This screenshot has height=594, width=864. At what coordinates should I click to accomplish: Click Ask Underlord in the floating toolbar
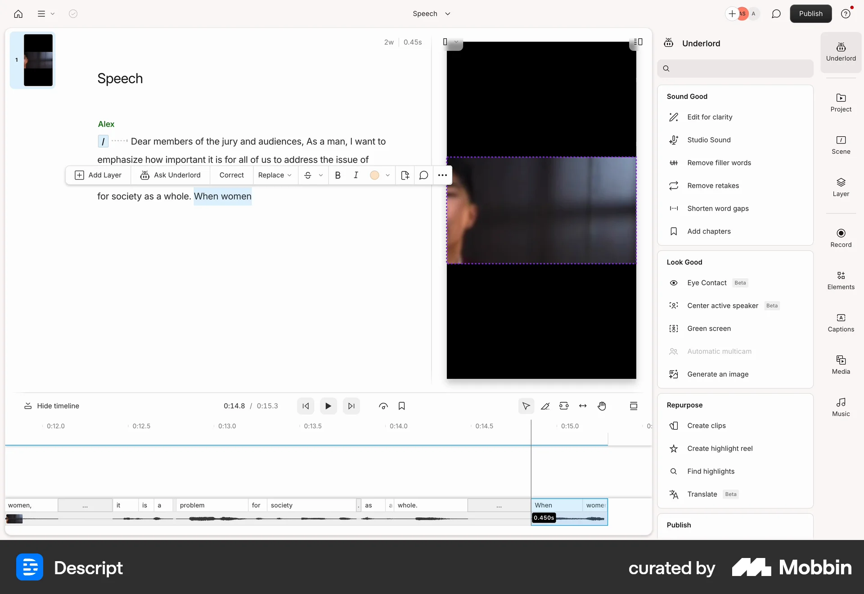coord(170,175)
